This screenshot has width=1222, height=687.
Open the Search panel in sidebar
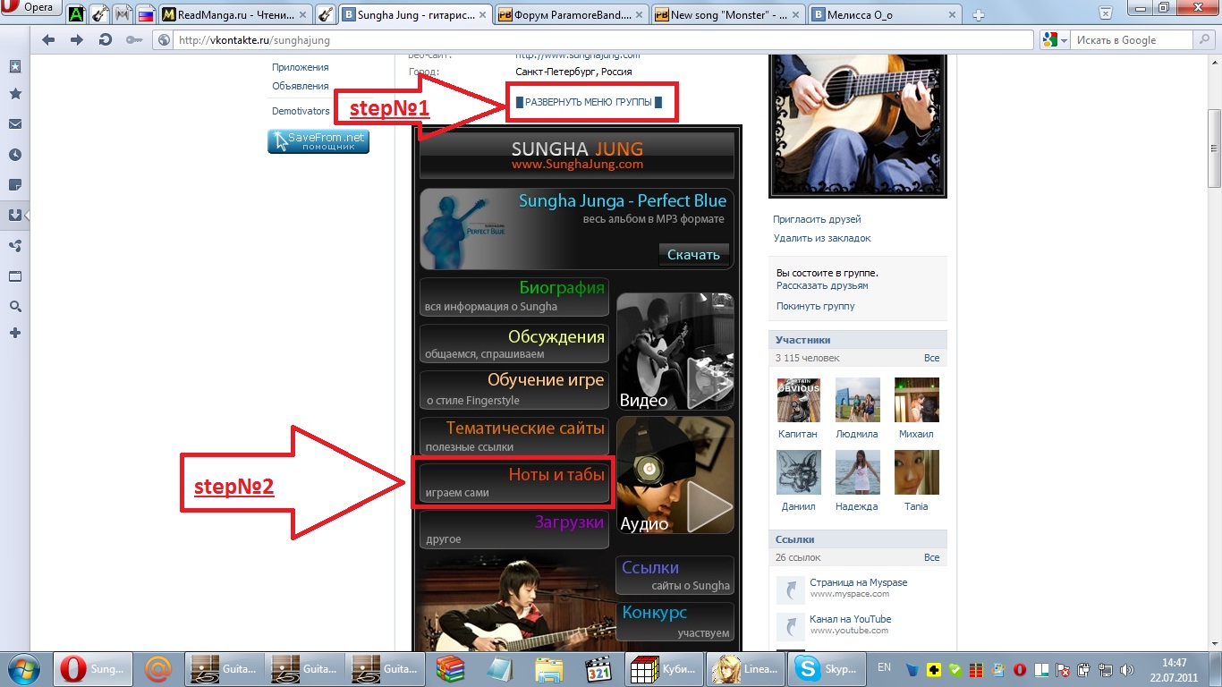15,306
